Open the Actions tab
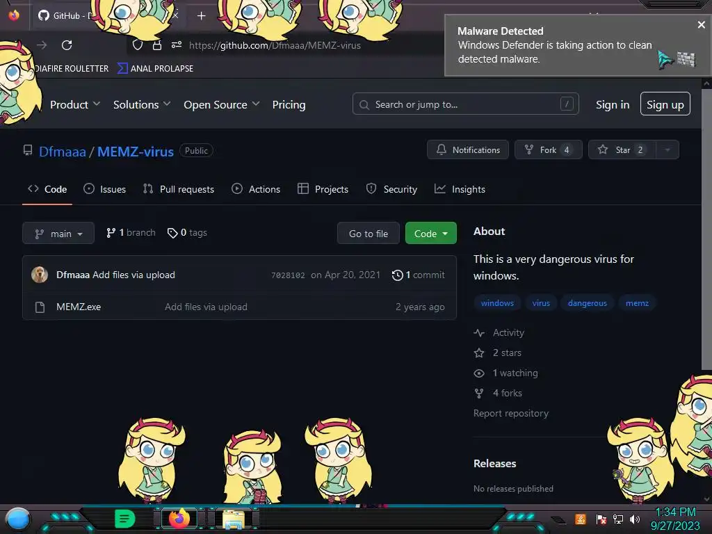This screenshot has width=712, height=534. (x=256, y=189)
